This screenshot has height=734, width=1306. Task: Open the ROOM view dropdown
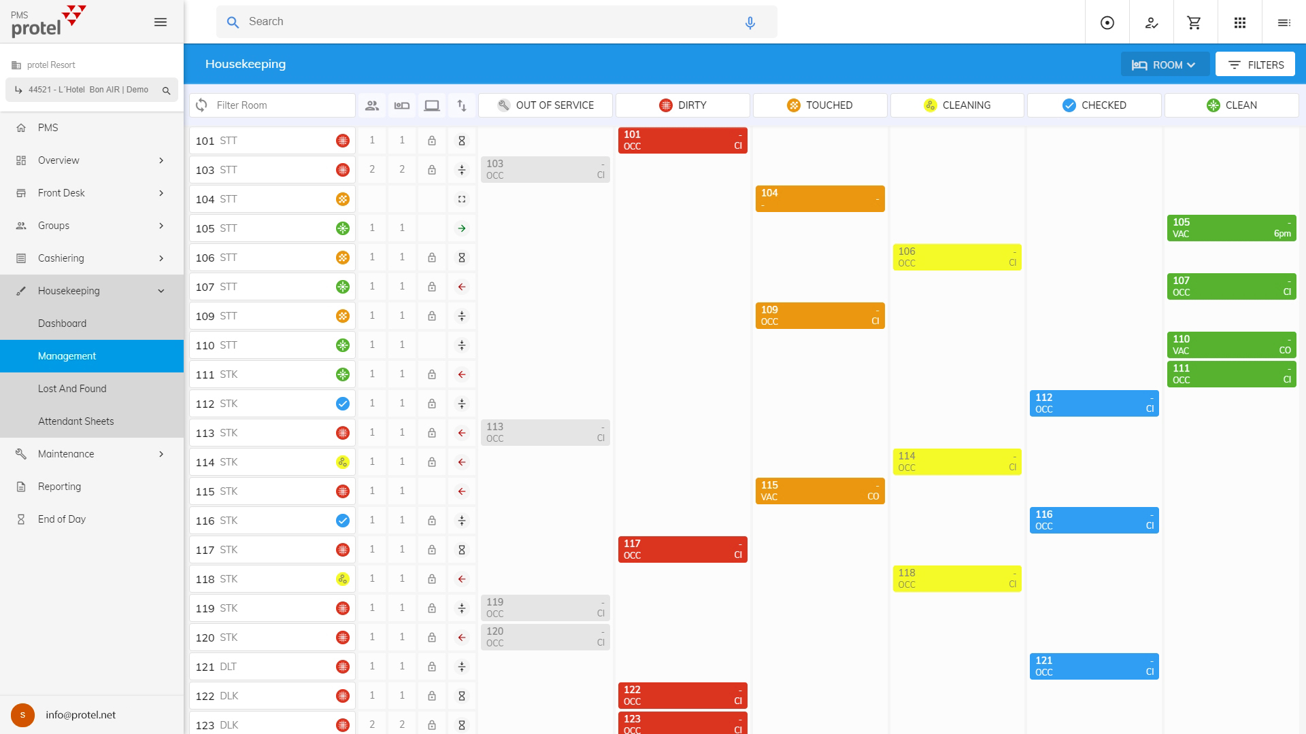[x=1164, y=65]
